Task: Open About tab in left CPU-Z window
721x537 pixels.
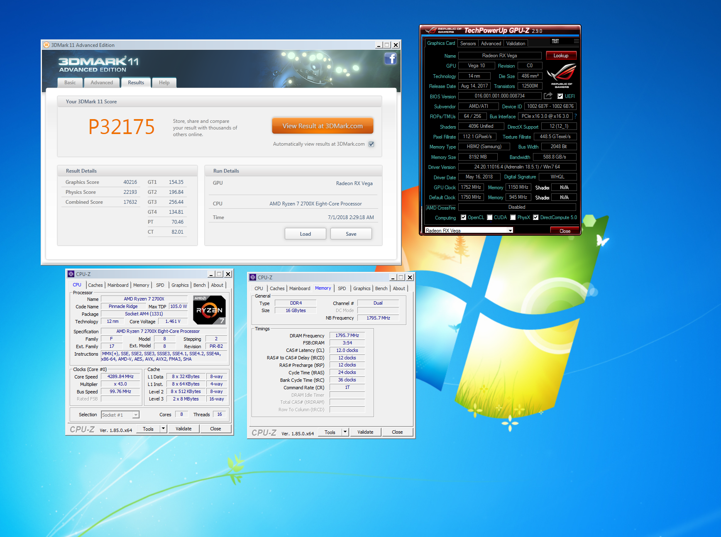Action: point(217,285)
